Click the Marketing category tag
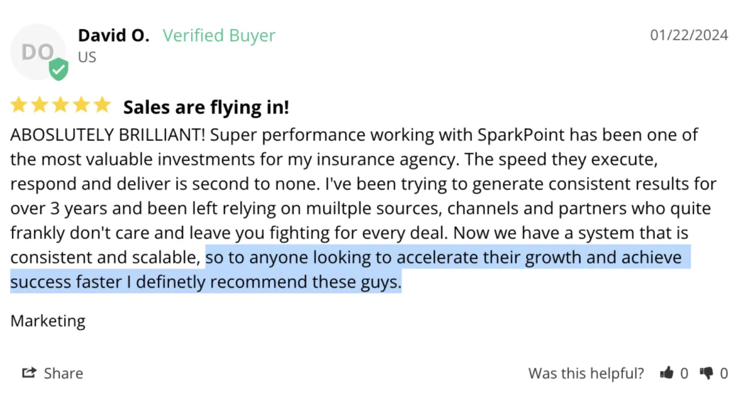Image resolution: width=755 pixels, height=415 pixels. [x=48, y=321]
